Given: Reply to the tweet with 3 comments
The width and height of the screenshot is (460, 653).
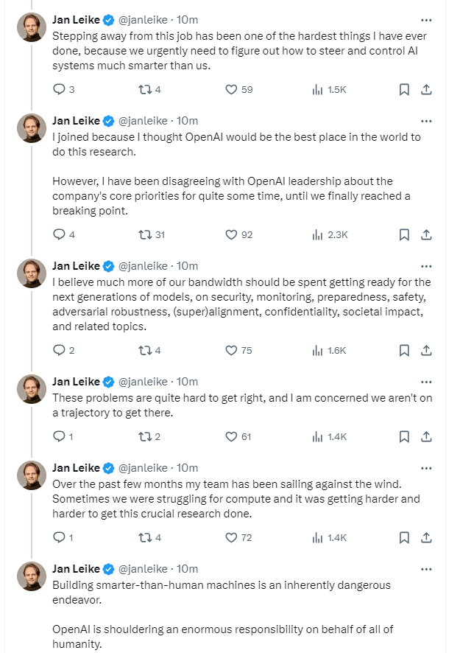Looking at the screenshot, I should [x=60, y=89].
